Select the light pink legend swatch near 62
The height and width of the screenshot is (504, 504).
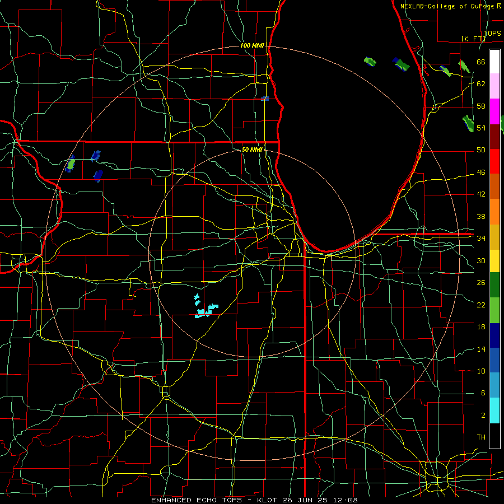(494, 86)
